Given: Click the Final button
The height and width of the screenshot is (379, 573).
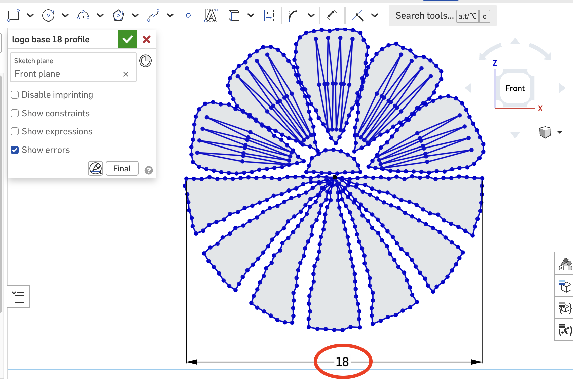Looking at the screenshot, I should pyautogui.click(x=122, y=168).
